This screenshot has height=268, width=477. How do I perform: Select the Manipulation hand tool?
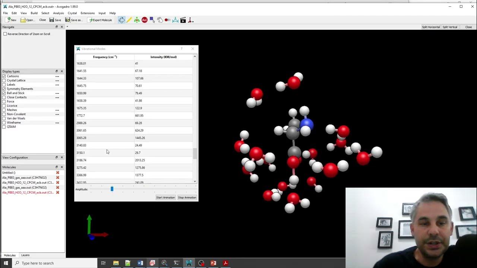tap(160, 20)
